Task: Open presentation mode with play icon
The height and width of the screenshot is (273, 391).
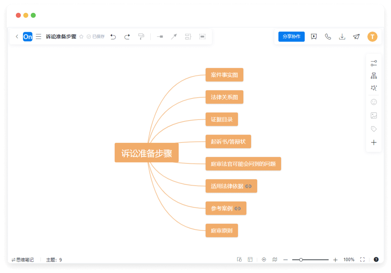Action: [x=314, y=37]
